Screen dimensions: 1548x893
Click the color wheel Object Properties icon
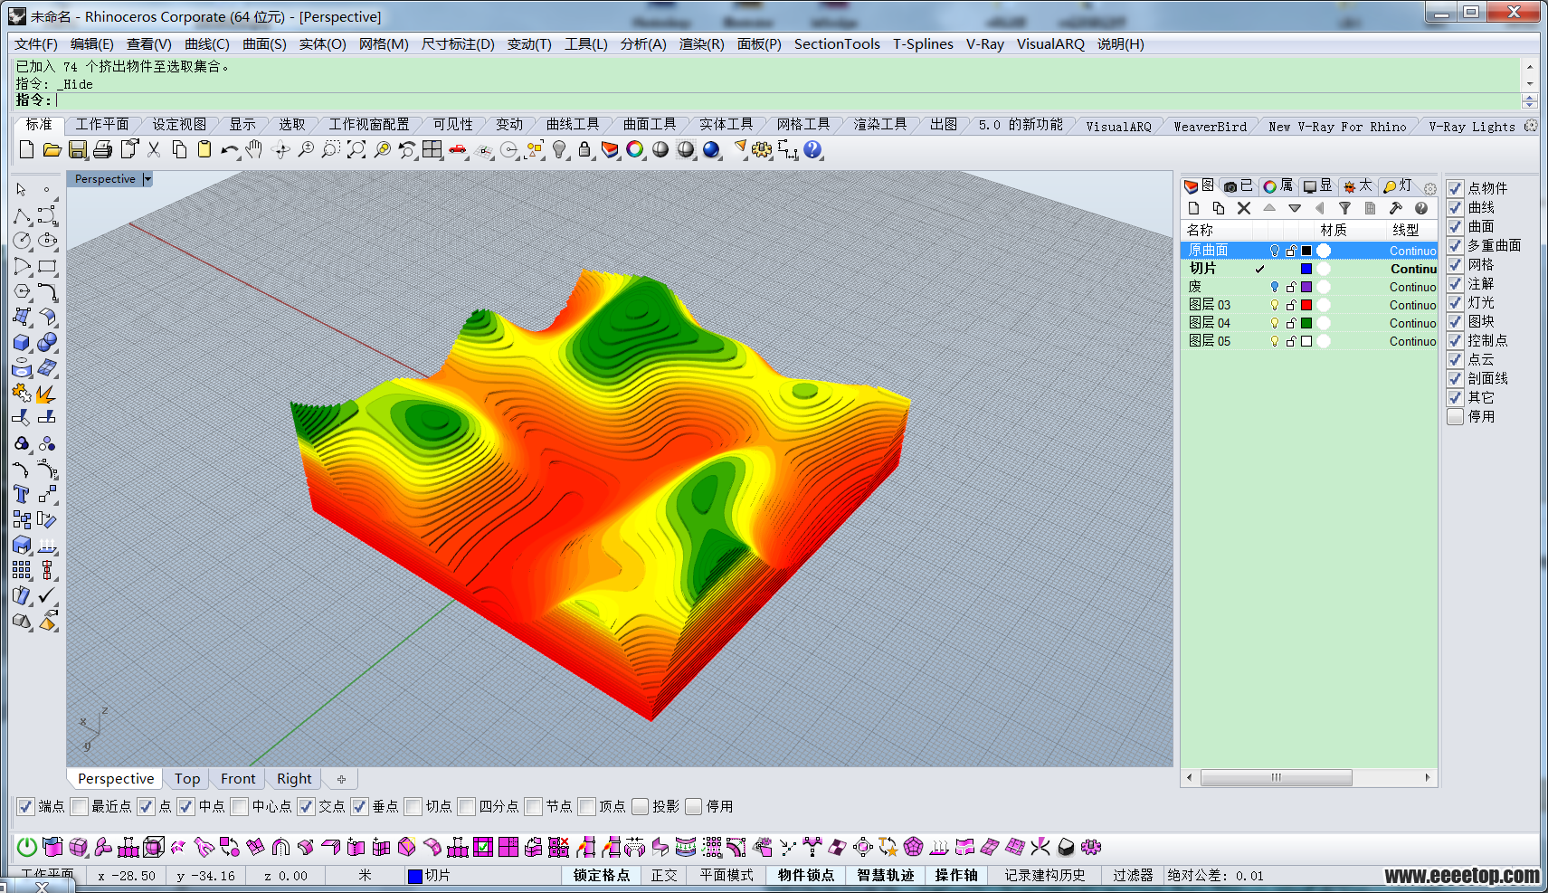click(635, 149)
